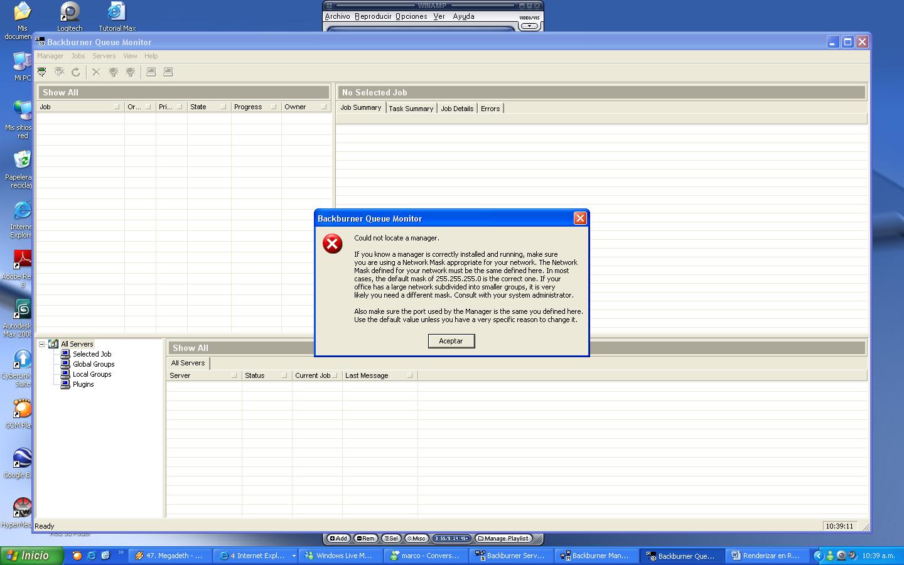Viewport: 904px width, 565px height.
Task: Collapse the All Servers tree branch
Action: (42, 344)
